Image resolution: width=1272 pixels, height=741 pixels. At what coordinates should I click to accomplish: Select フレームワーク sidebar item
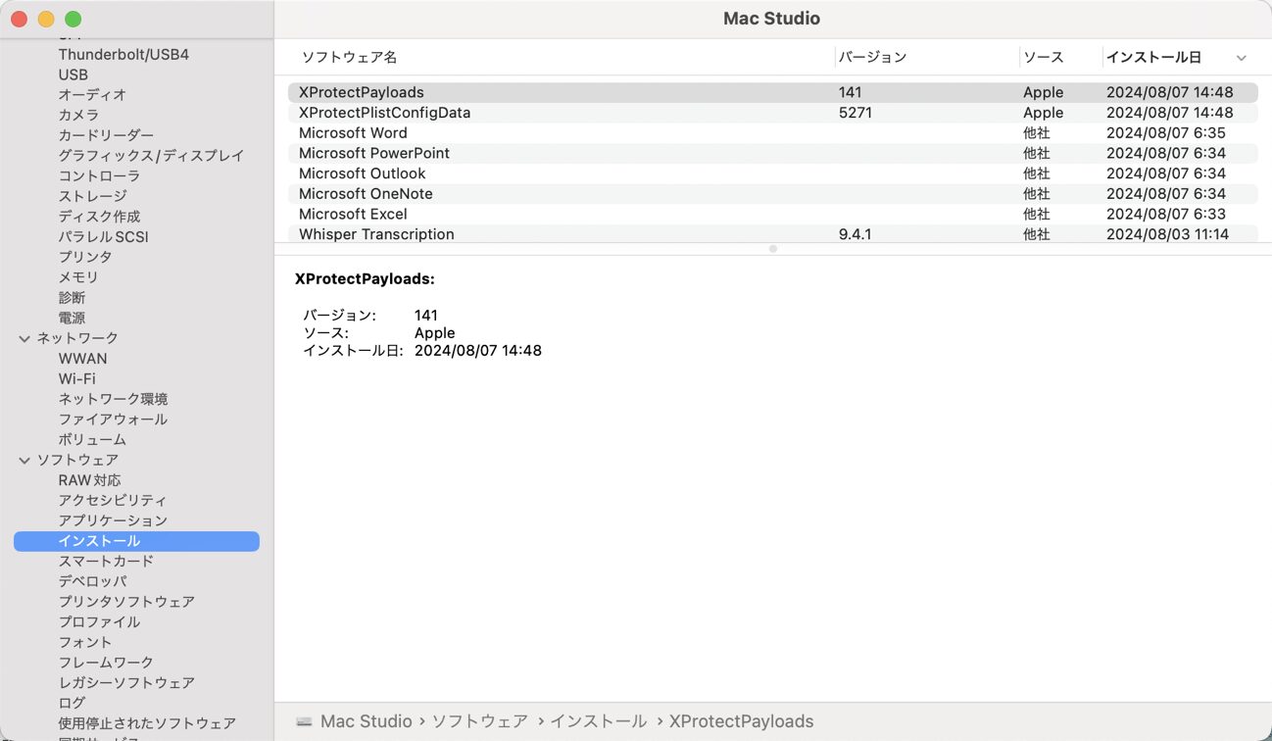click(x=106, y=663)
